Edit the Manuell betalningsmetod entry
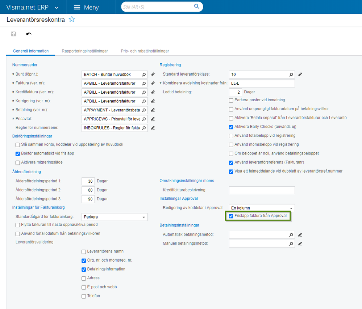Screen dimensions: 362x309 click(x=300, y=244)
